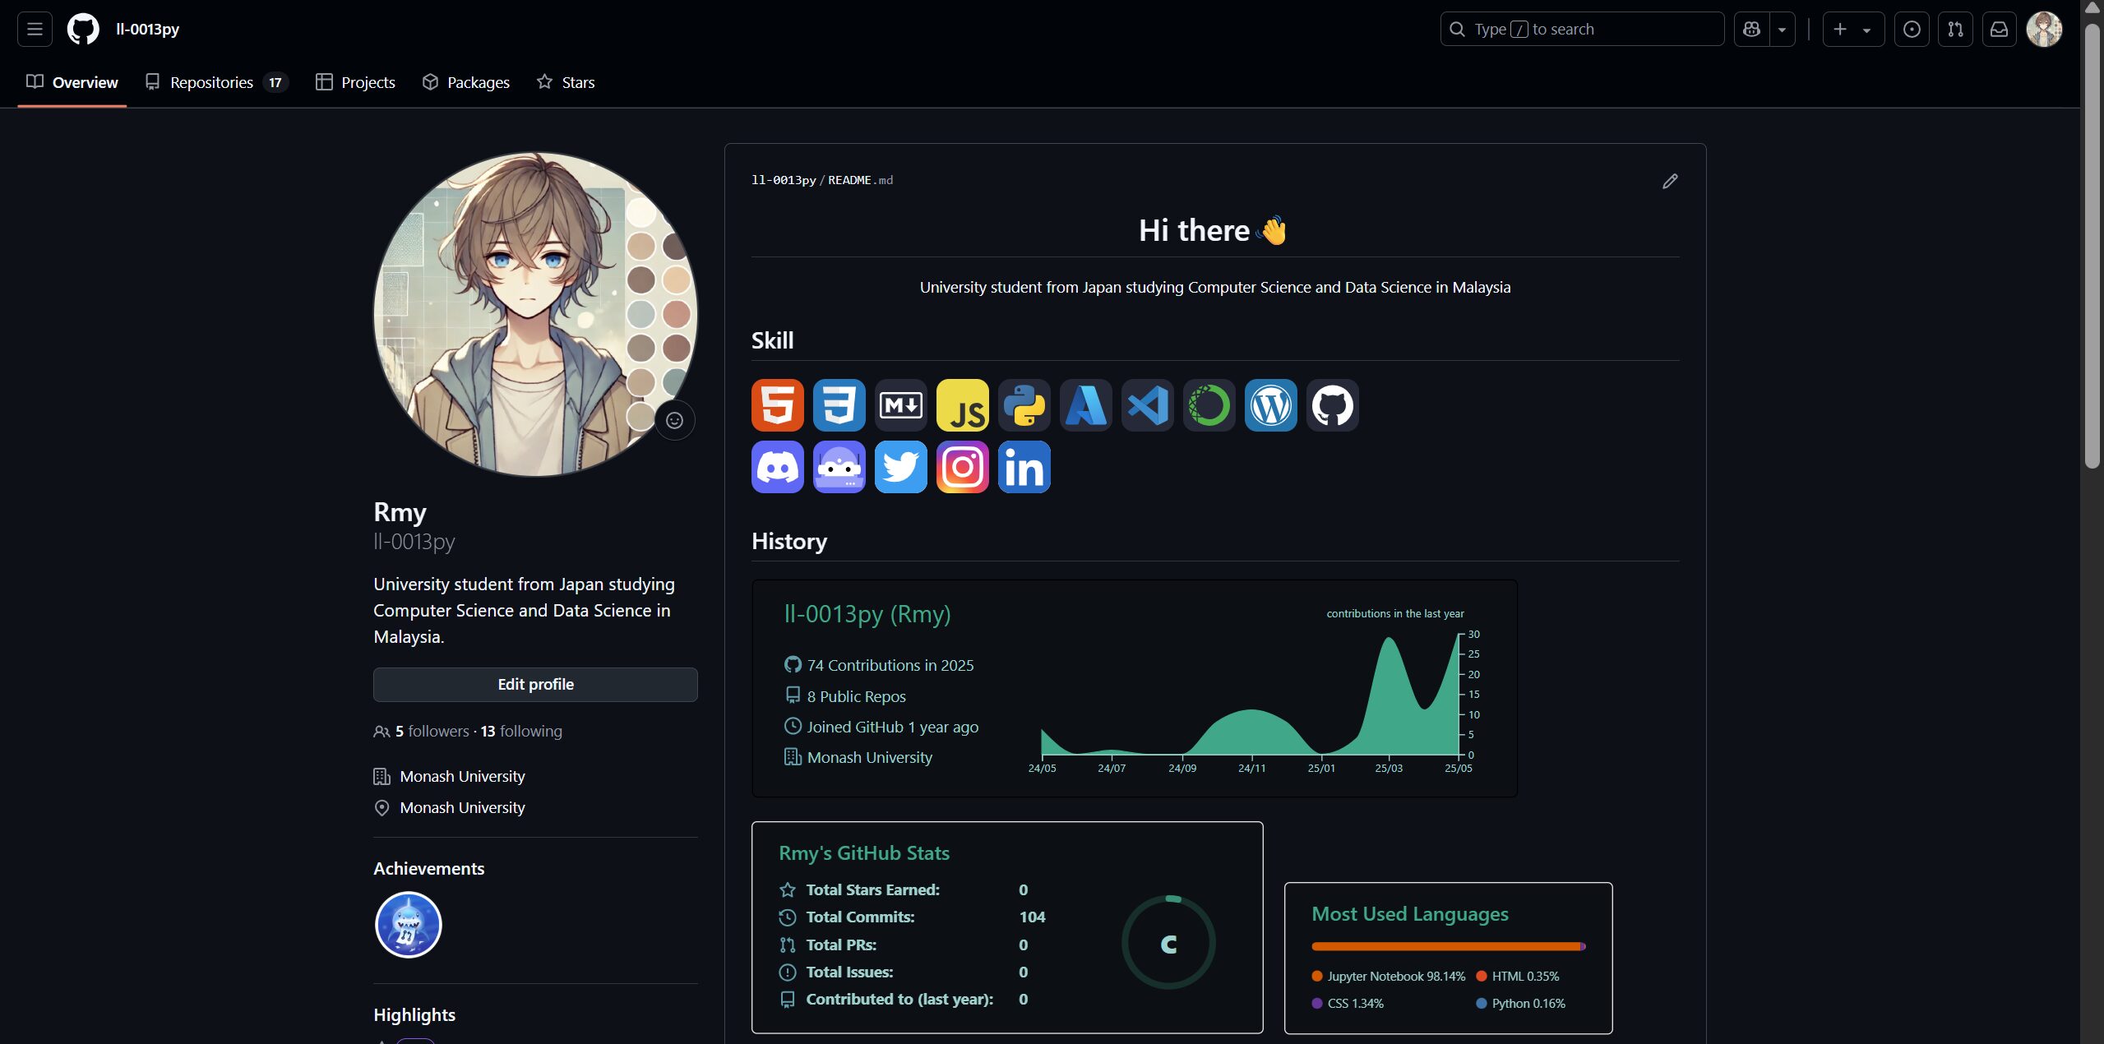The image size is (2104, 1044).
Task: Open the create new plus dropdown
Action: (1853, 29)
